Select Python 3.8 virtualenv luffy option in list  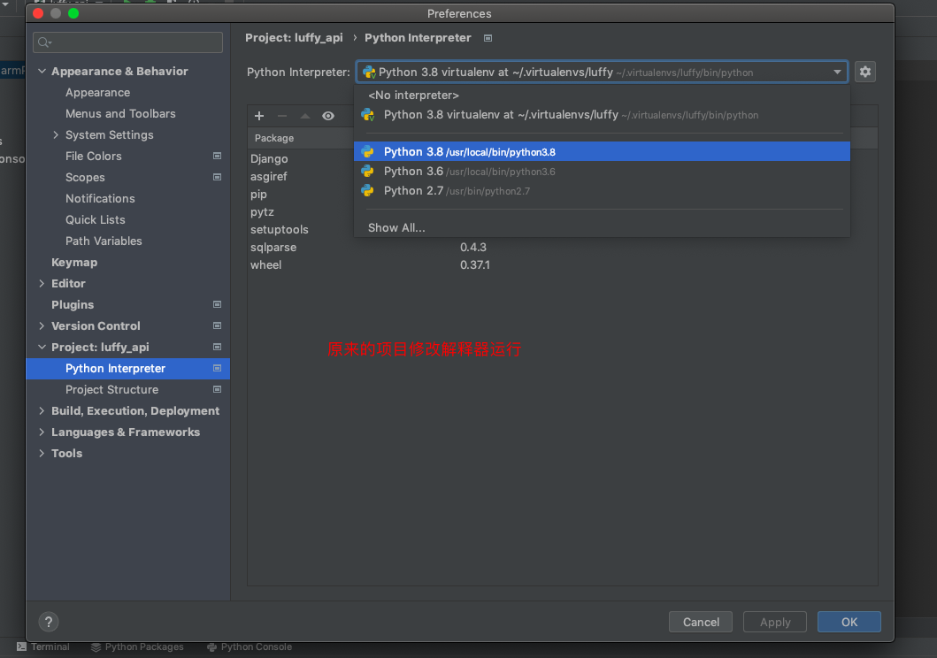click(602, 115)
